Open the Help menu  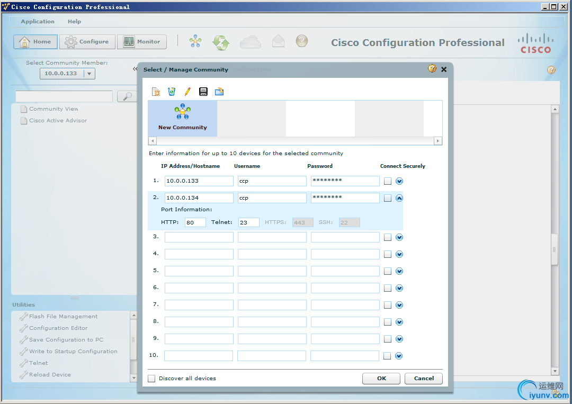(x=75, y=22)
